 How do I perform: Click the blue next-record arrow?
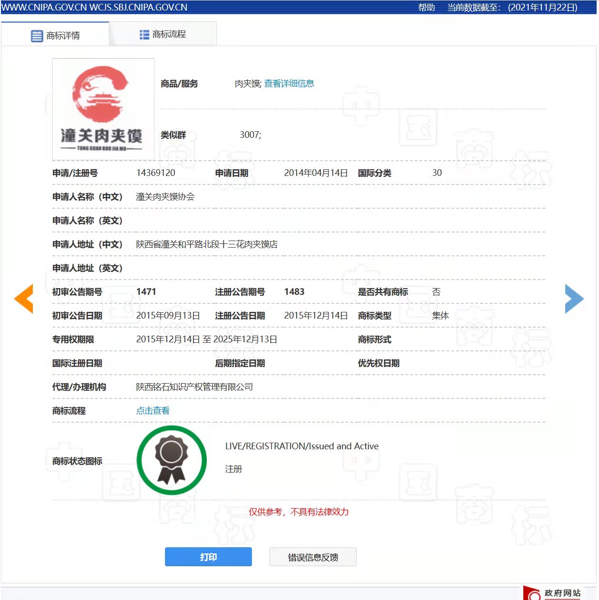[x=574, y=299]
